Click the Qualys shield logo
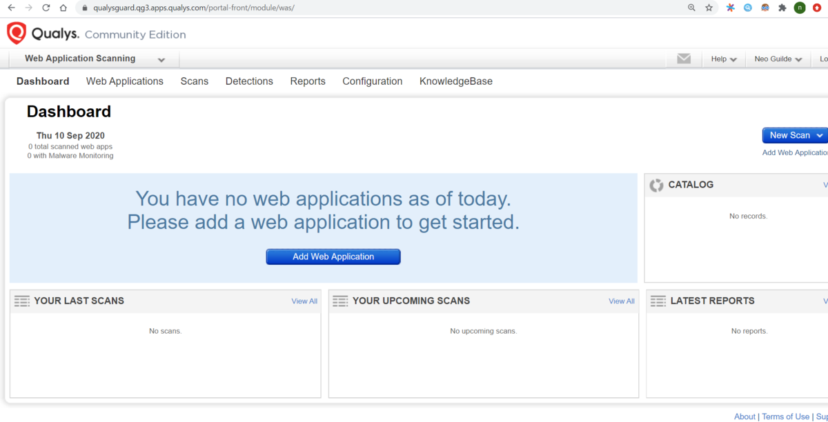Viewport: 828px width, 422px height. (x=17, y=33)
